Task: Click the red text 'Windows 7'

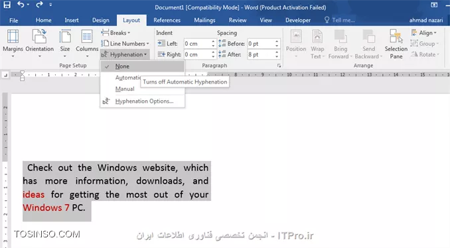Action: pos(46,208)
